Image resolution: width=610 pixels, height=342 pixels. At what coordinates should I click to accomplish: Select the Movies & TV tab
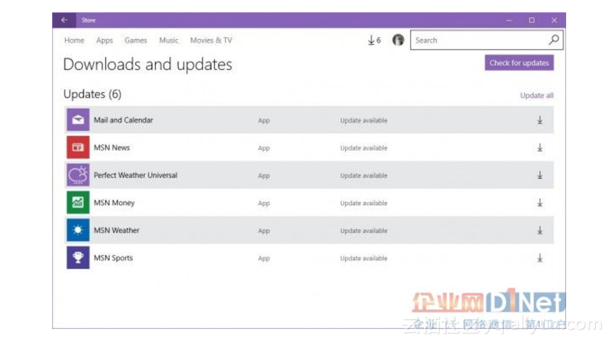pyautogui.click(x=211, y=40)
